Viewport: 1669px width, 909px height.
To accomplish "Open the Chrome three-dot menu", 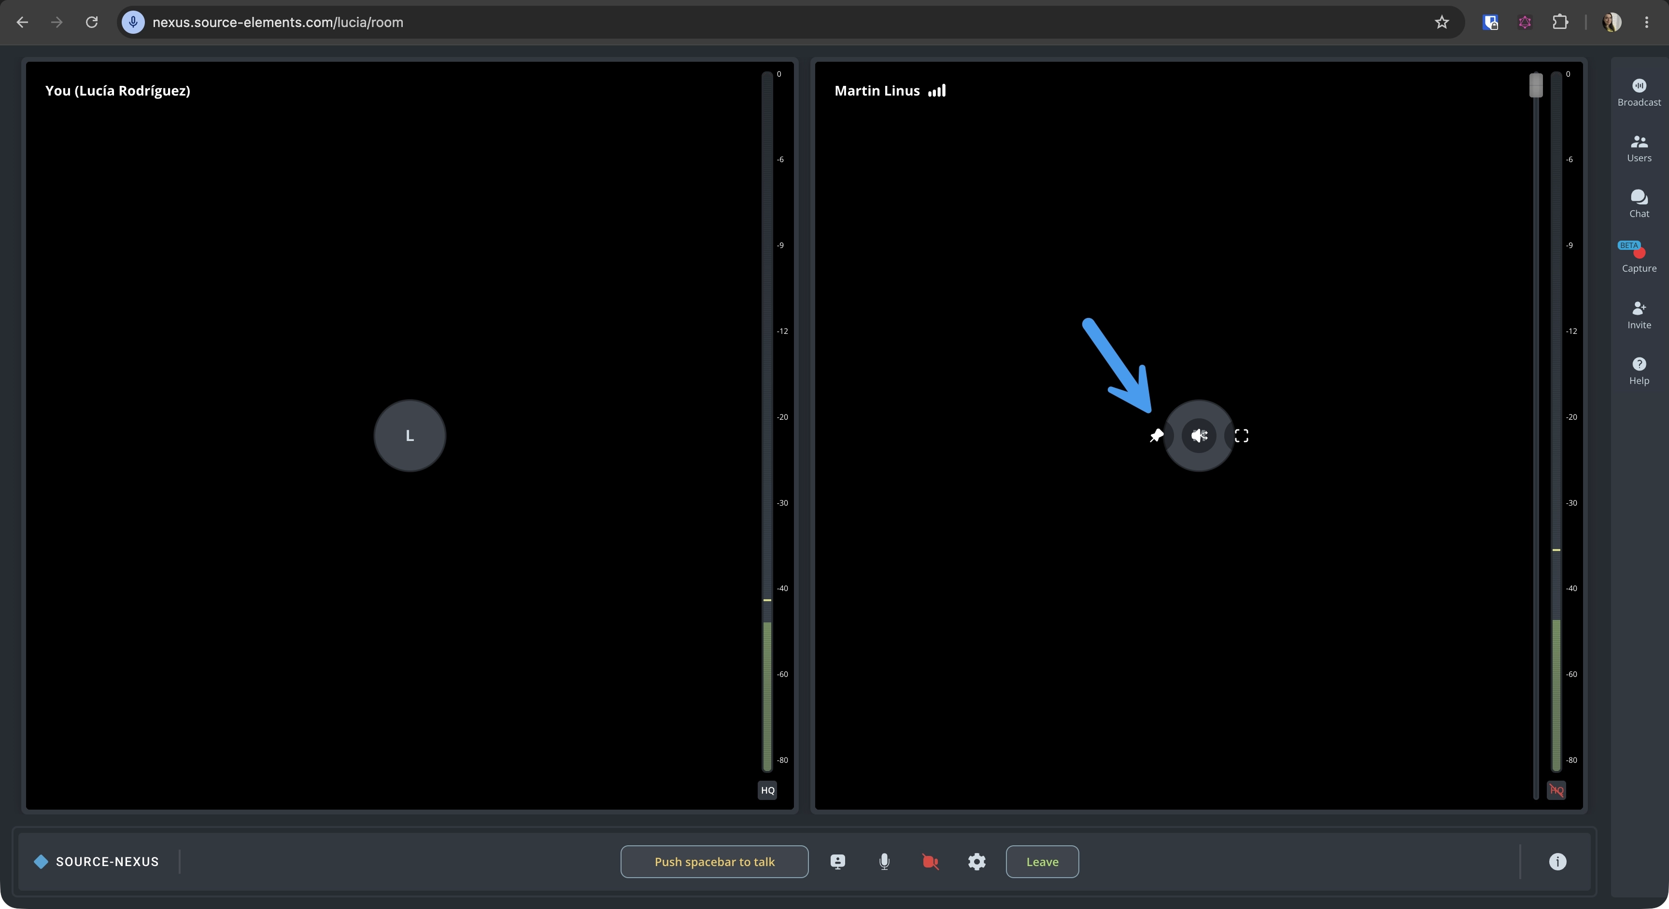I will 1646,22.
